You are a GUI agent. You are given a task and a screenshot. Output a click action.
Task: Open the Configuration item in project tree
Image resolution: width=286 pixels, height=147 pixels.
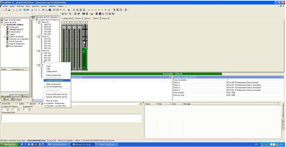click(14, 27)
